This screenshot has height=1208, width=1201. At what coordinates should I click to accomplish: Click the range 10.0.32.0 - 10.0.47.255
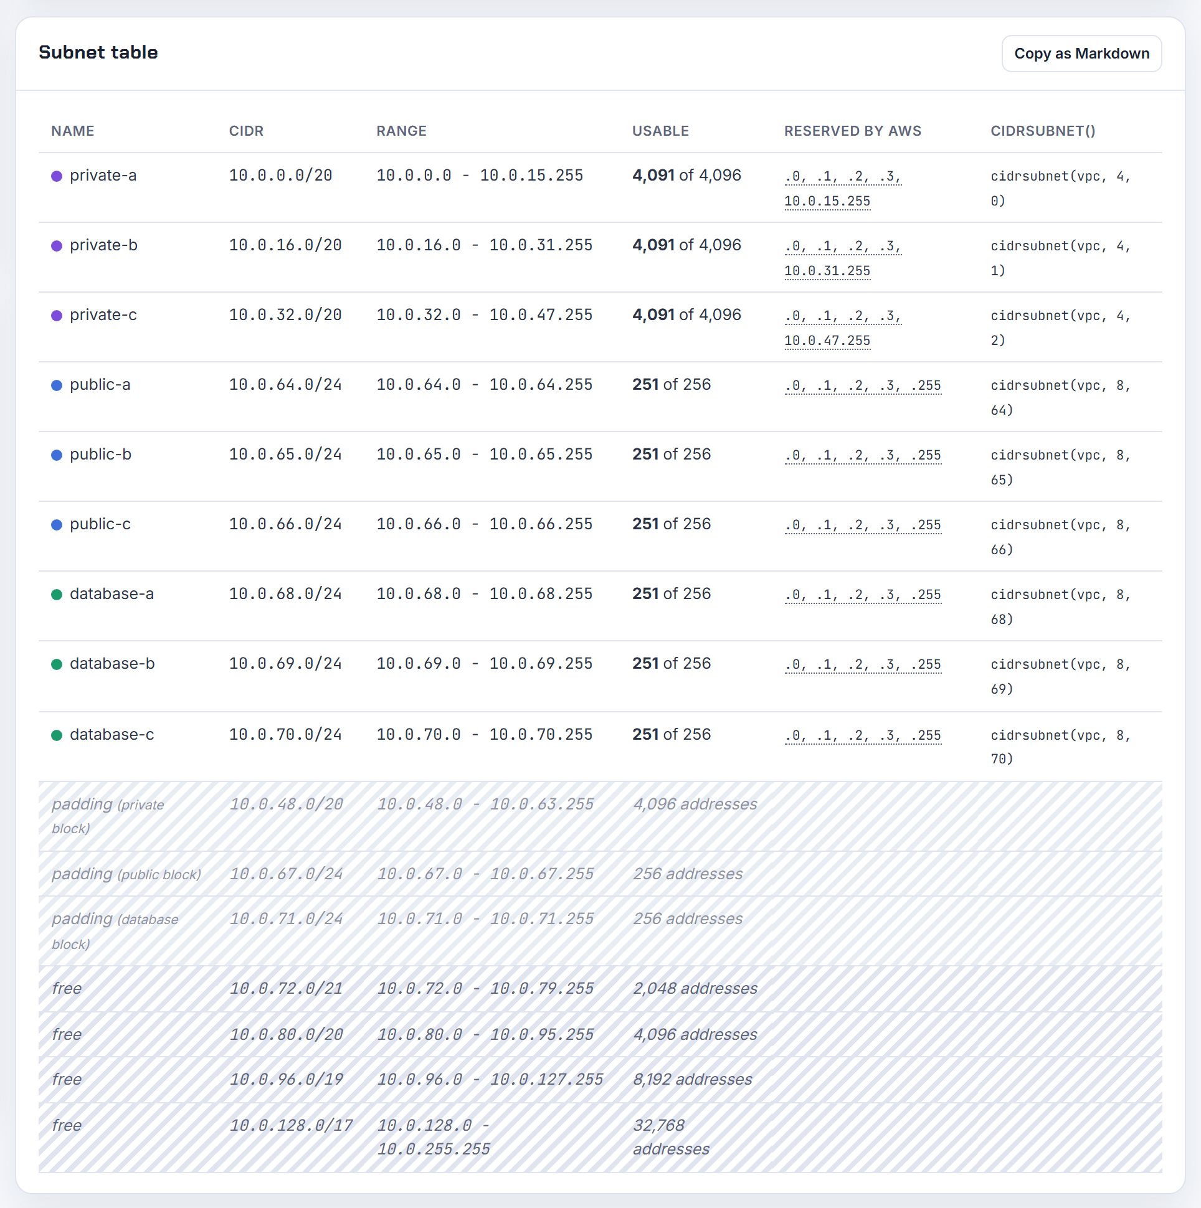point(484,315)
